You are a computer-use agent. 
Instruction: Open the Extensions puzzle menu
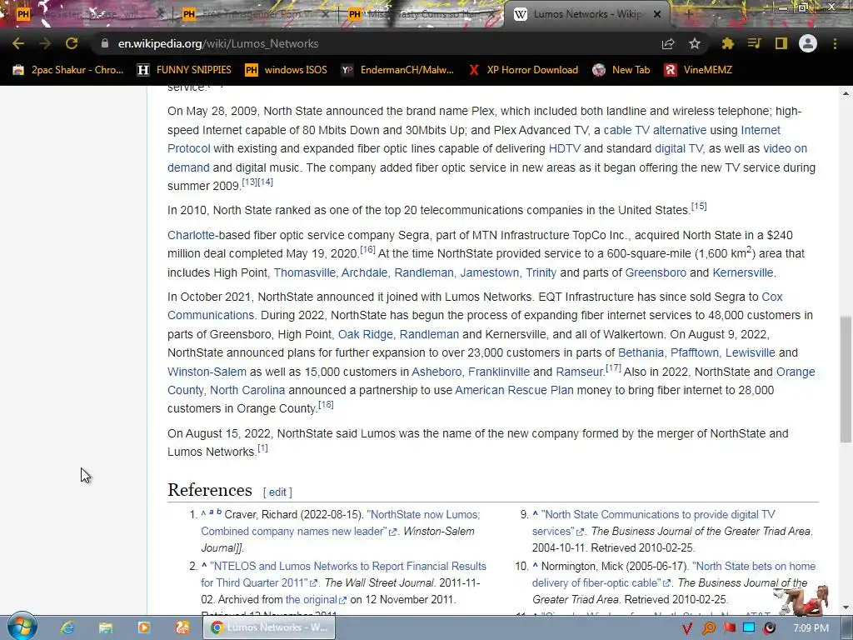(x=727, y=43)
